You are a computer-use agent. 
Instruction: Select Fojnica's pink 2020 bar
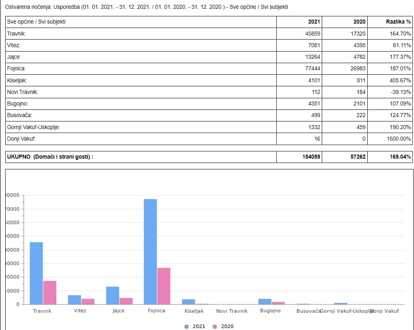[164, 286]
